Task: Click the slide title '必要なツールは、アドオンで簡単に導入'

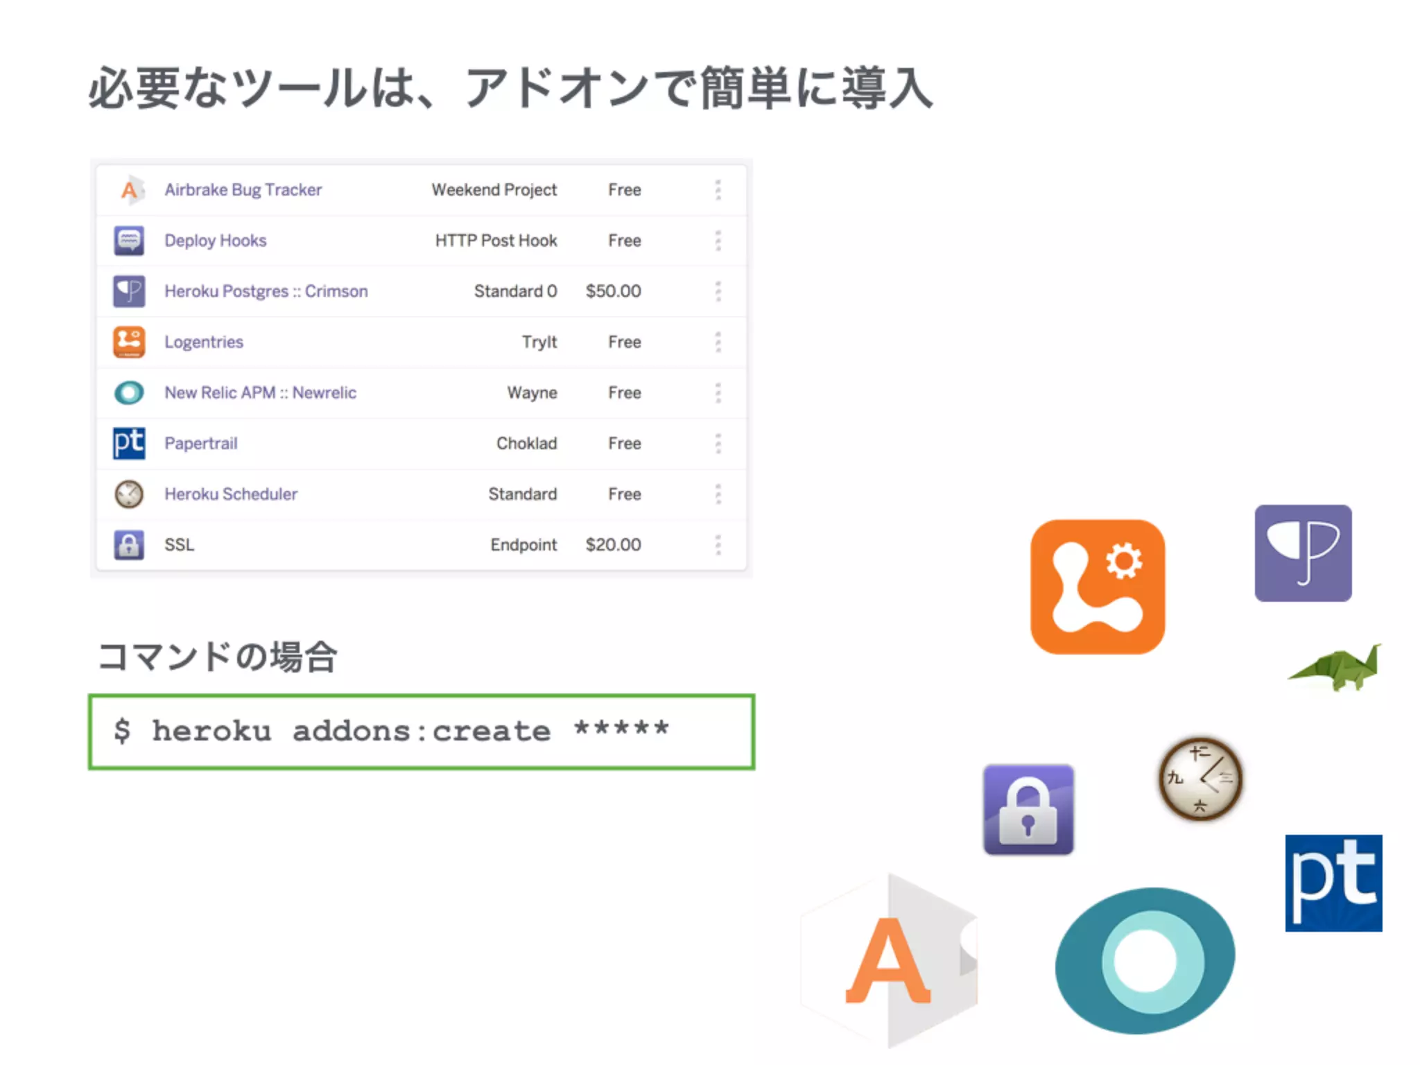Action: (510, 88)
